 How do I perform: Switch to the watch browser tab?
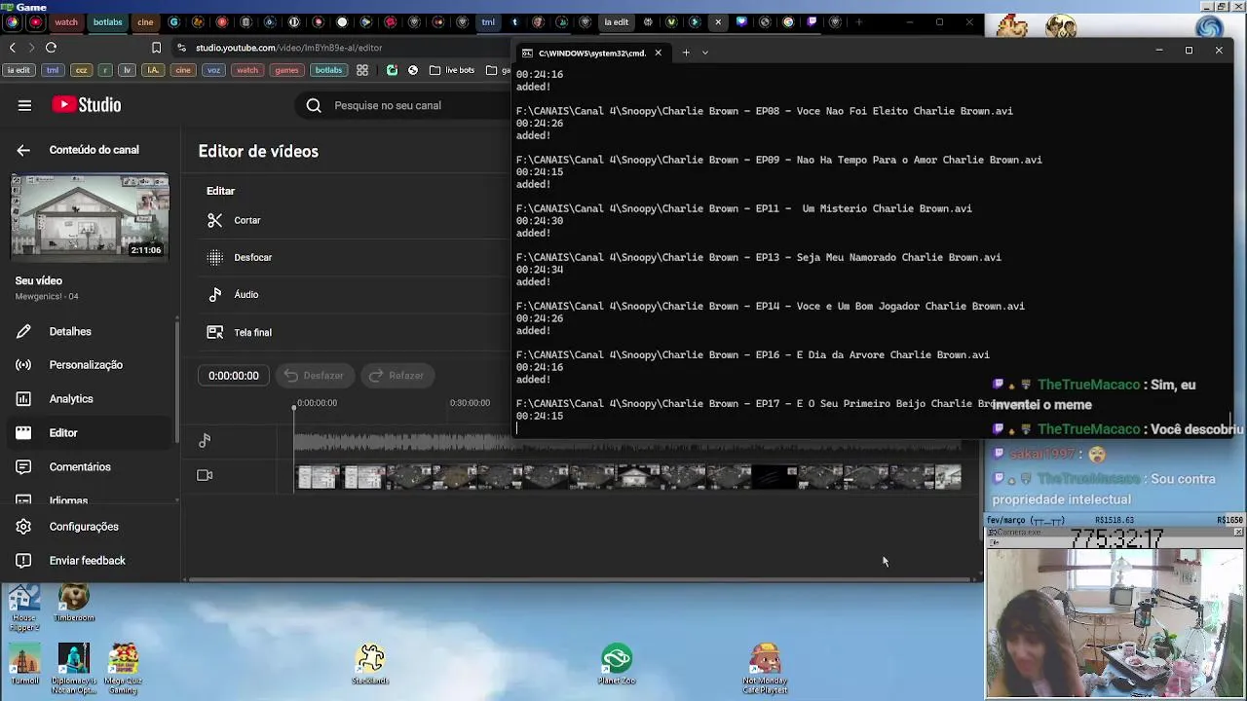(x=66, y=21)
